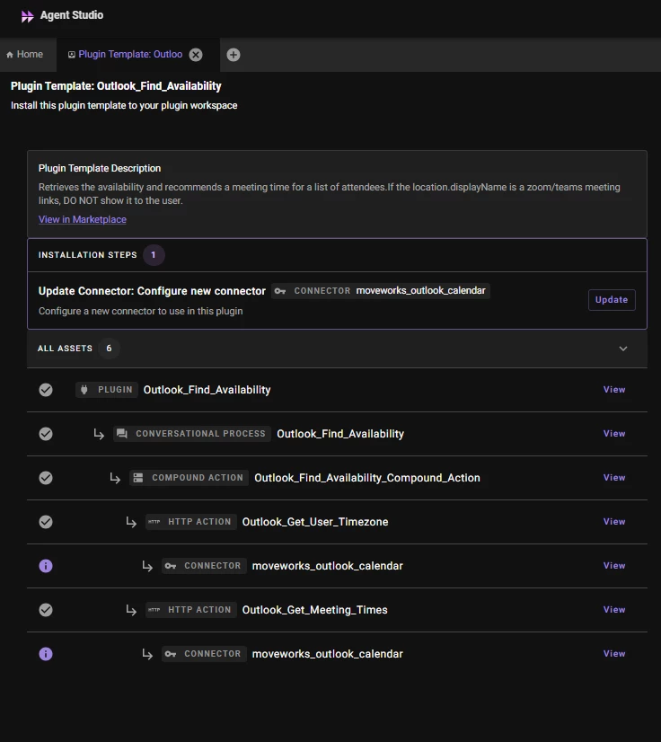View the Conversational Process asset

click(x=614, y=434)
